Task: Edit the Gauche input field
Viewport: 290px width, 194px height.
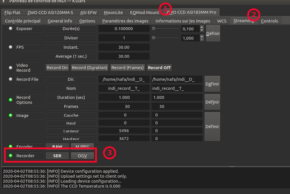Action: click(x=177, y=115)
